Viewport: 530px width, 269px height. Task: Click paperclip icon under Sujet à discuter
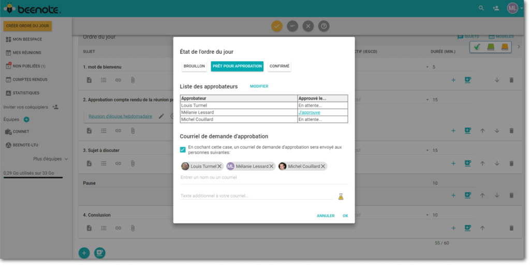click(133, 163)
